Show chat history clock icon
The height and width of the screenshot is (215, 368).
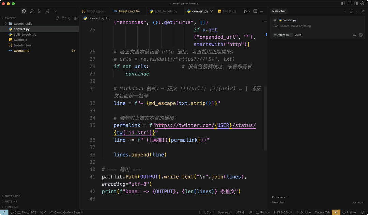tap(351, 11)
